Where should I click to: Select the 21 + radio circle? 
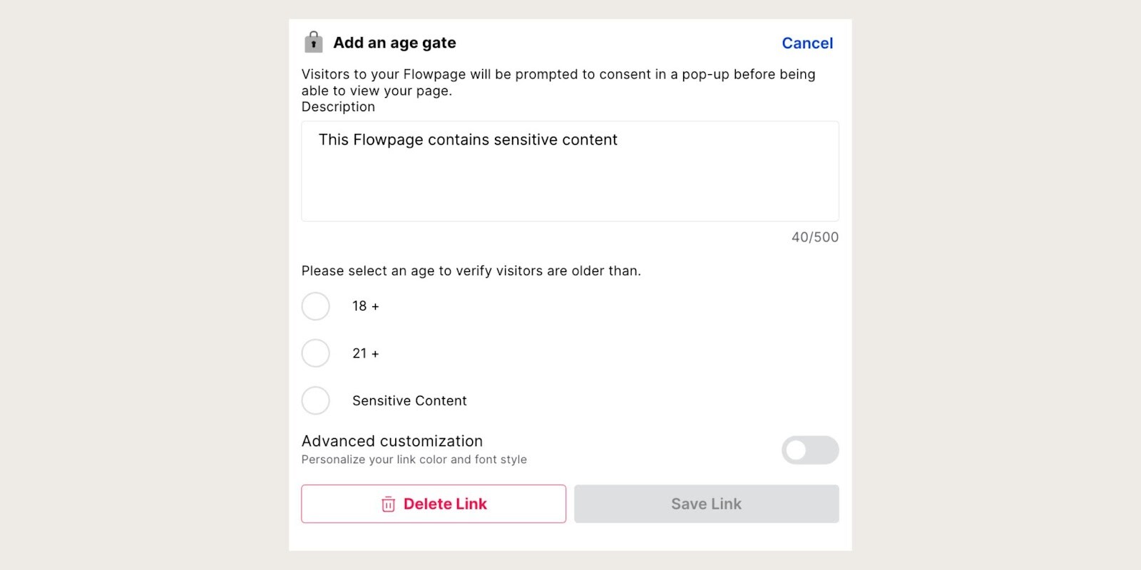[x=315, y=353]
